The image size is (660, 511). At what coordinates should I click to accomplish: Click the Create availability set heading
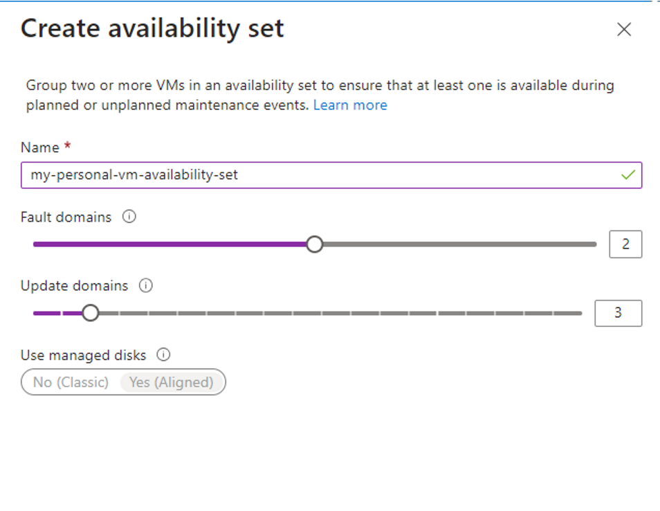152,28
